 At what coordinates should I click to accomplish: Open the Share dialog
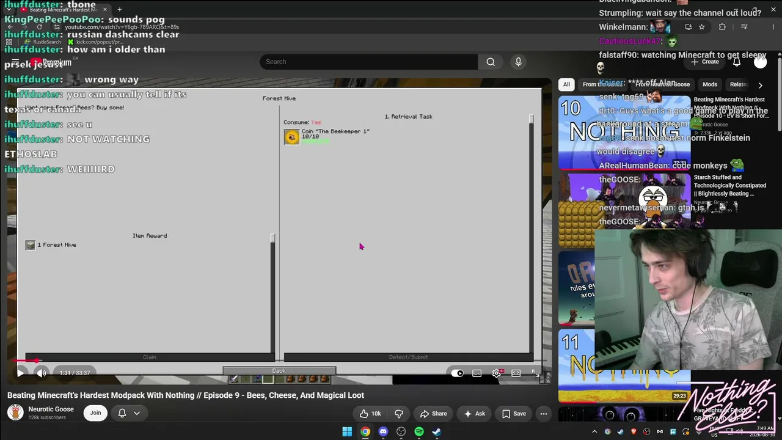pyautogui.click(x=433, y=414)
